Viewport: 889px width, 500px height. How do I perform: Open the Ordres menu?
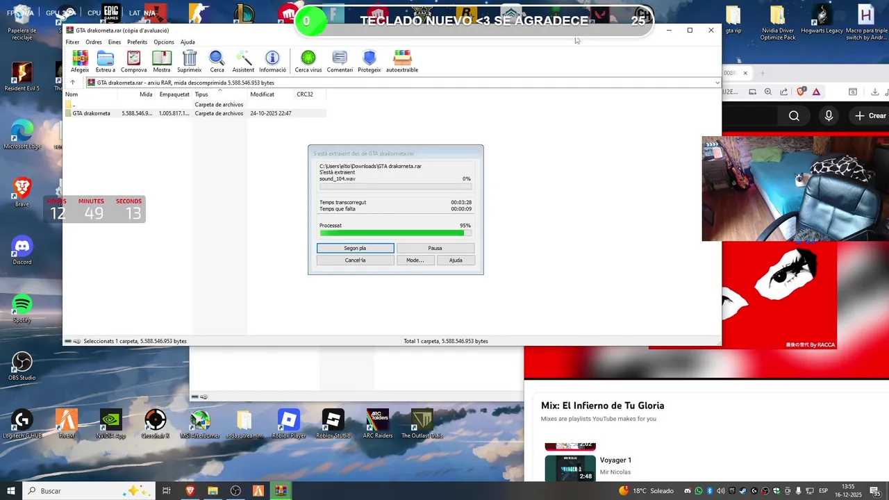pos(94,42)
